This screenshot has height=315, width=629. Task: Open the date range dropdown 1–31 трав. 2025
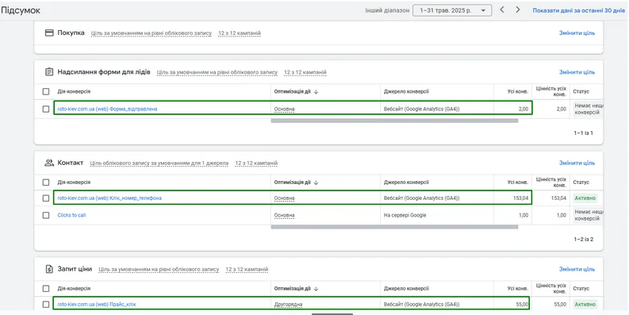452,10
